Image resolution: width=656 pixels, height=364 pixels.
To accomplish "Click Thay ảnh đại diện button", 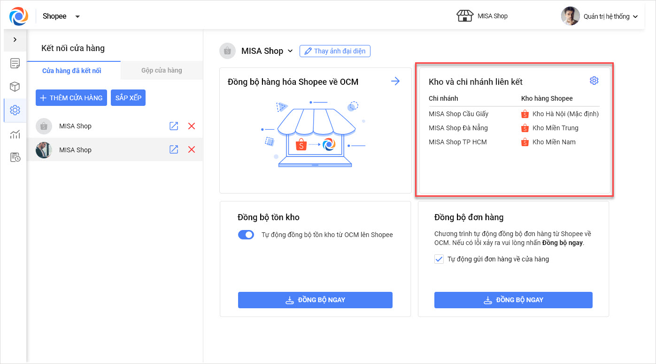I will coord(335,51).
